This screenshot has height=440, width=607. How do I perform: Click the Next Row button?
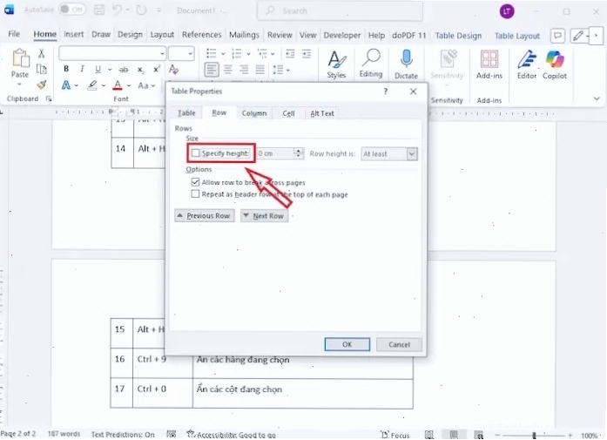click(265, 216)
